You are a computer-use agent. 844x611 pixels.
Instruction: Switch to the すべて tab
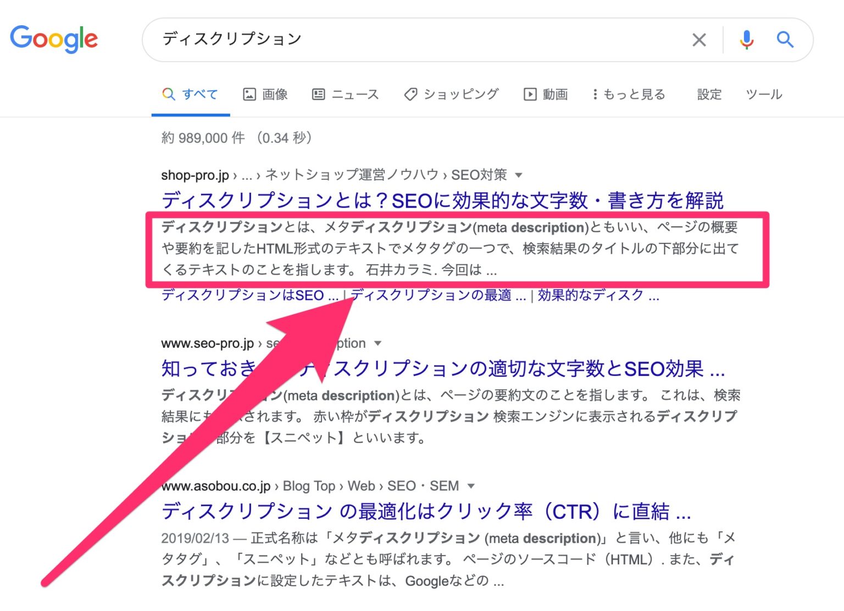(x=199, y=94)
